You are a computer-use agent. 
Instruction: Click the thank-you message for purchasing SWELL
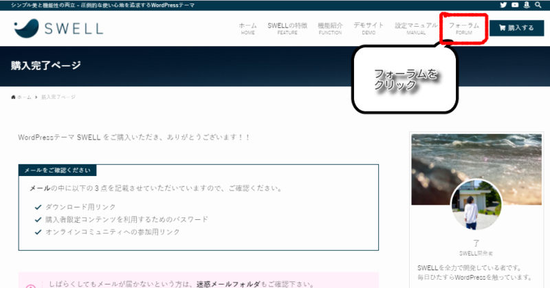(134, 137)
